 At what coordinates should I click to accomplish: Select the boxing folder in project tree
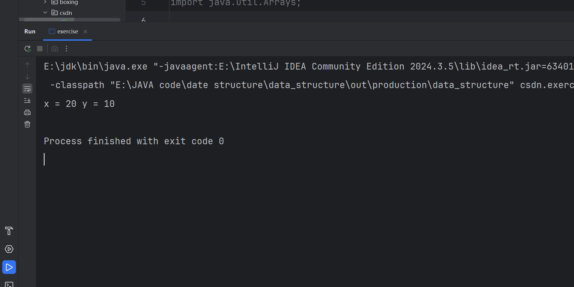[69, 2]
